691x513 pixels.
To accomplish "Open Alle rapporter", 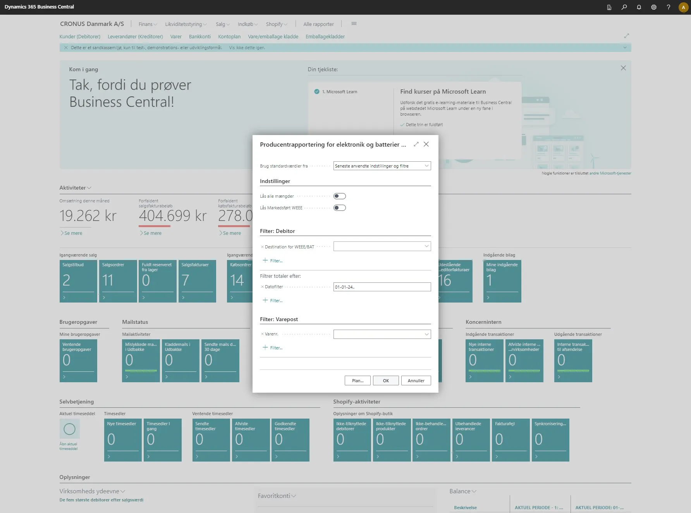I will coord(318,24).
